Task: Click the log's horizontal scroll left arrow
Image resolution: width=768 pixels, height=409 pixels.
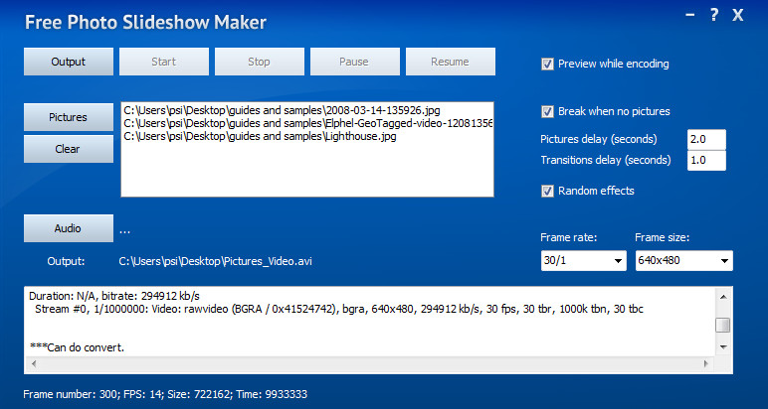Action: coord(33,363)
